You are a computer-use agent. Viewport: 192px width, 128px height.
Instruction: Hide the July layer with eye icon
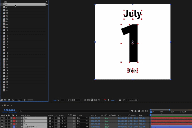[2, 124]
